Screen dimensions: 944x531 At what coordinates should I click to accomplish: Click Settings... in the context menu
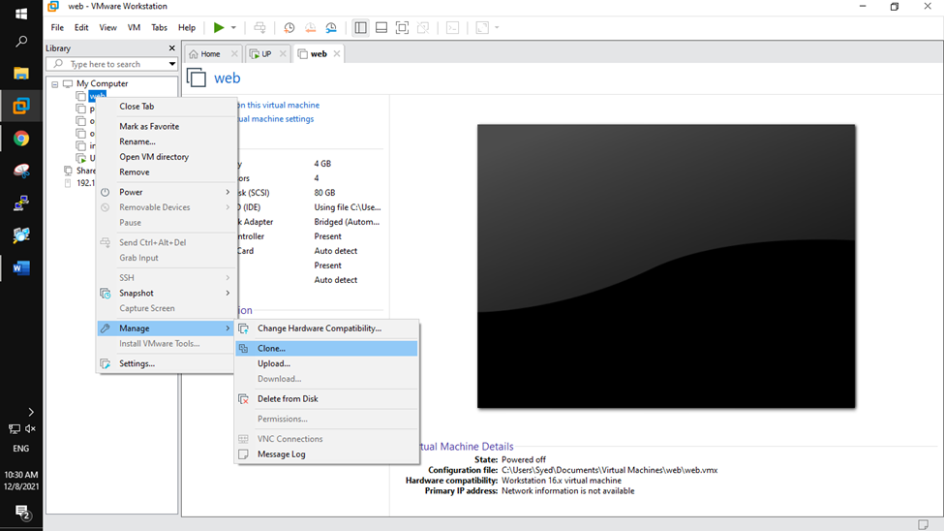[x=137, y=363]
